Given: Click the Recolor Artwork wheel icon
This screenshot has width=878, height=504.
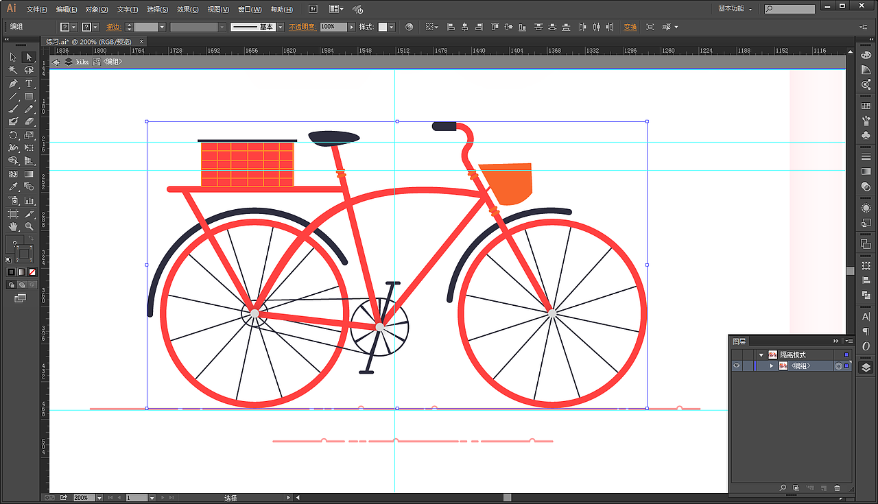Looking at the screenshot, I should [410, 27].
